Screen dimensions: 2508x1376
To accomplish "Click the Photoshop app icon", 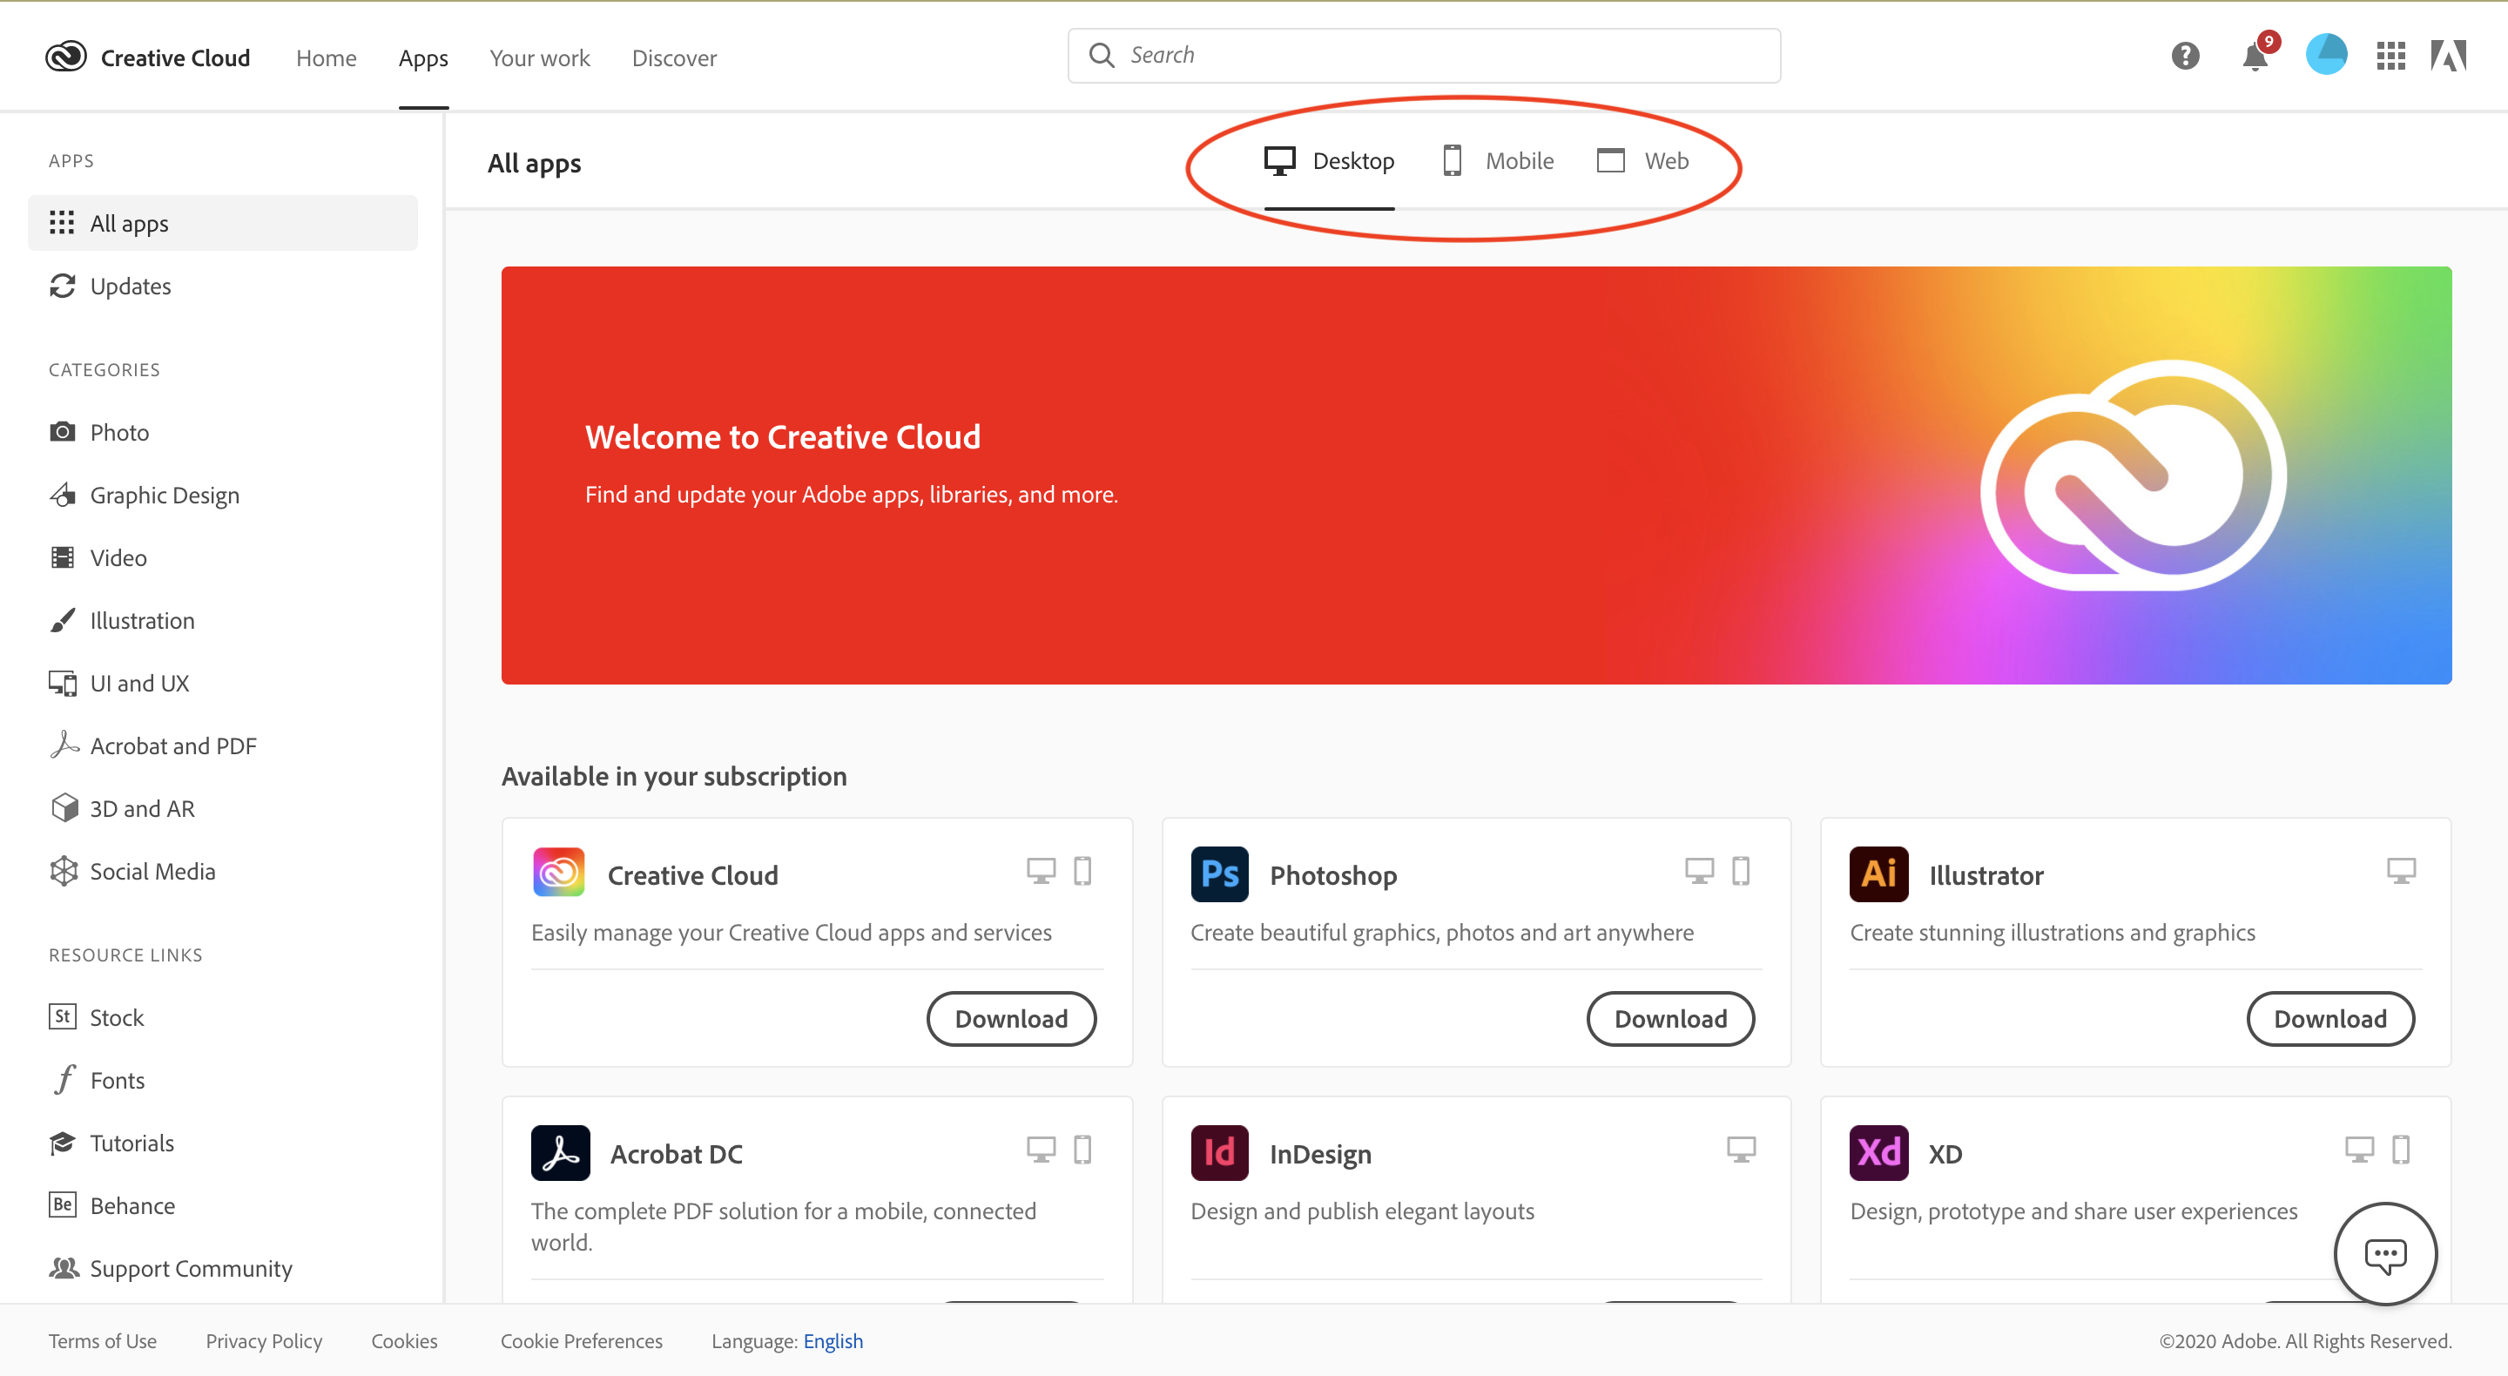I will tap(1219, 873).
